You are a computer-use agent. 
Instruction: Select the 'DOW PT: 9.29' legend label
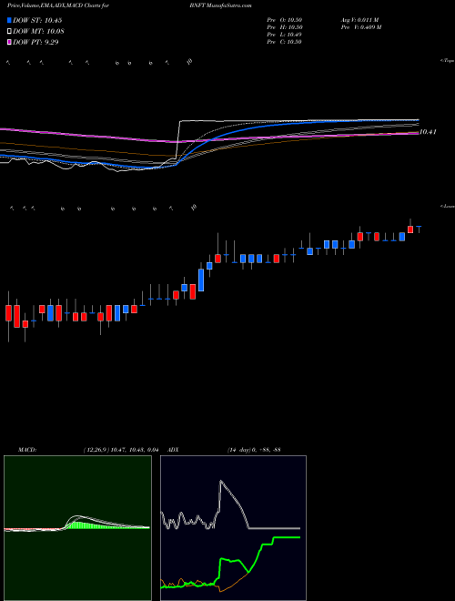click(35, 42)
